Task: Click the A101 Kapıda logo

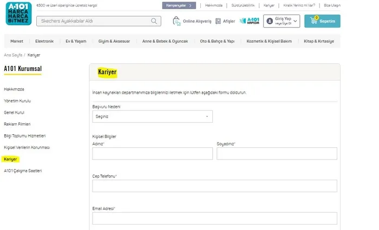Action: [x=253, y=21]
